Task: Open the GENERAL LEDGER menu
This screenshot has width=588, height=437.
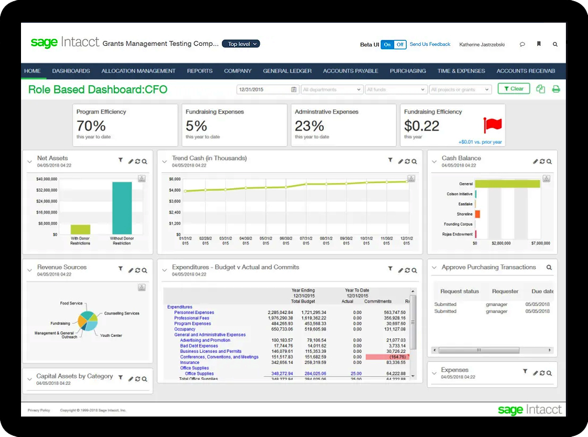Action: click(287, 71)
